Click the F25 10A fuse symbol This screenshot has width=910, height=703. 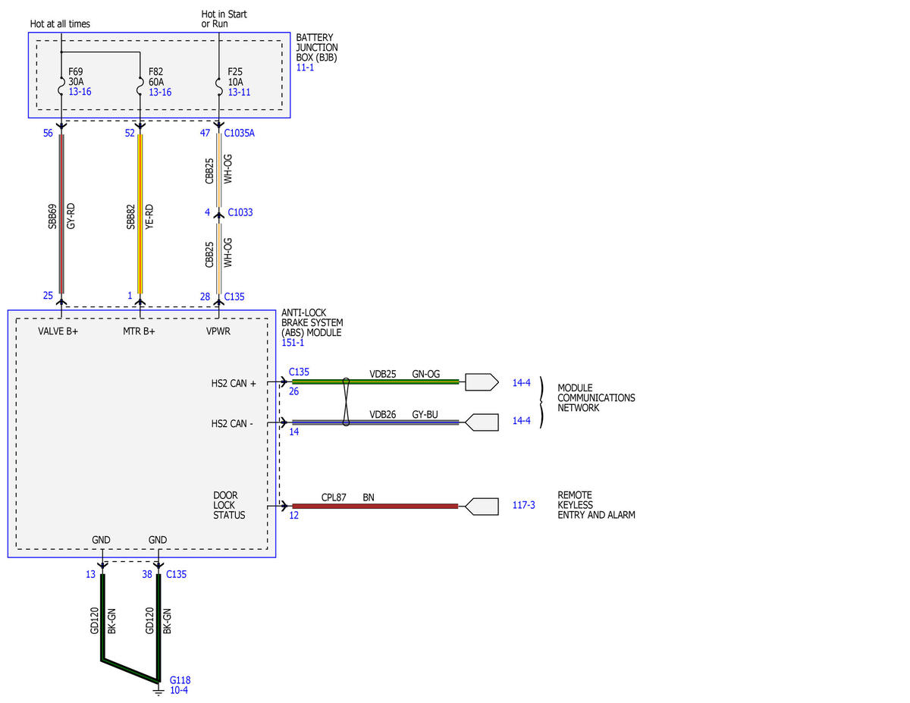pos(219,88)
